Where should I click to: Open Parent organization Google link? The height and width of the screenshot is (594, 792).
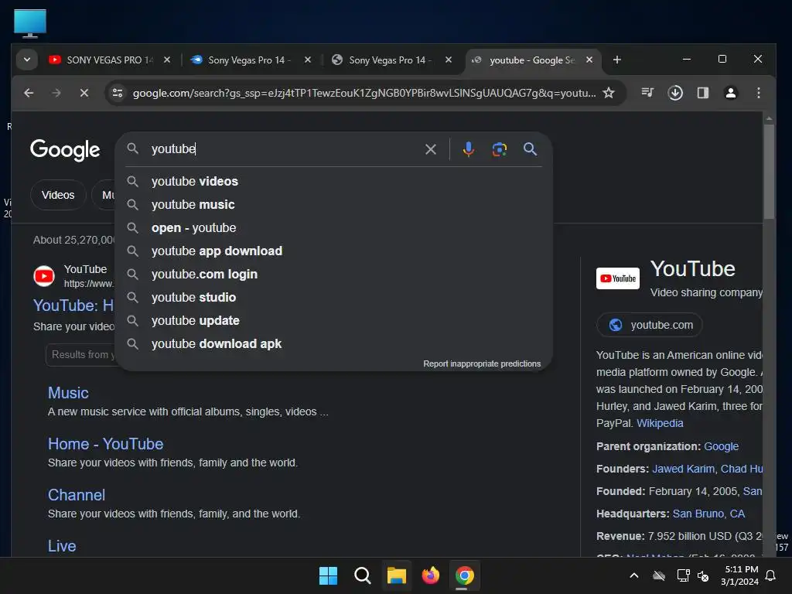coord(721,446)
